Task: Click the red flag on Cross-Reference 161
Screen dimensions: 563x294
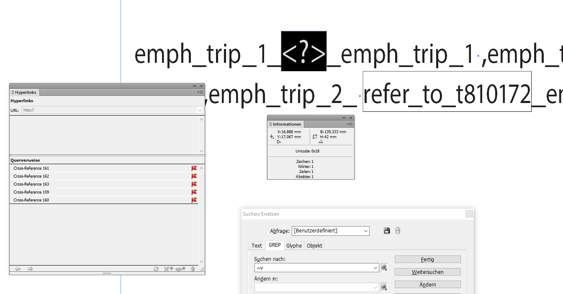Action: click(194, 168)
